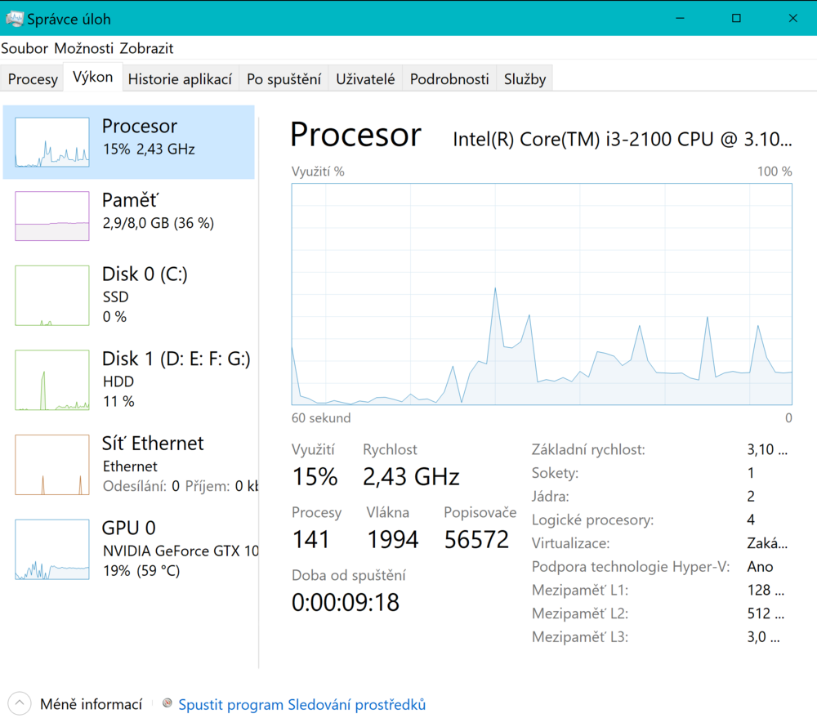Select the Procesor mini graph thumbnail
Screen dimensions: 817x727
(x=52, y=142)
